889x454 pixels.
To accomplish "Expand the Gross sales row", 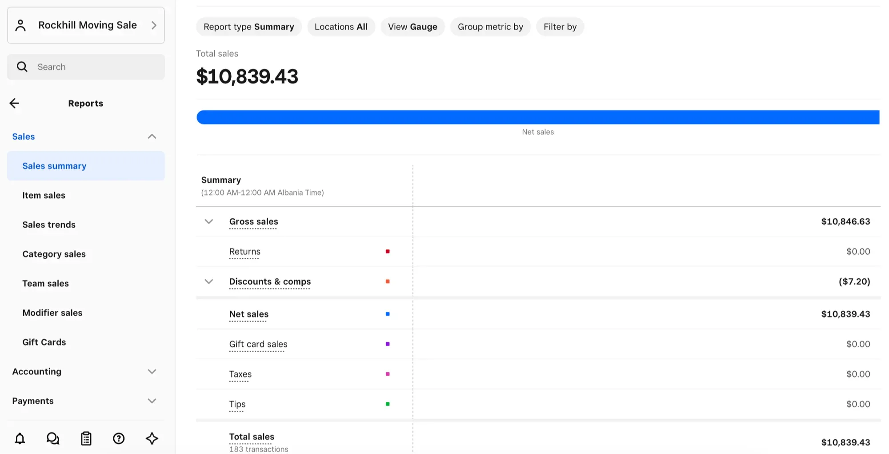I will coord(208,221).
